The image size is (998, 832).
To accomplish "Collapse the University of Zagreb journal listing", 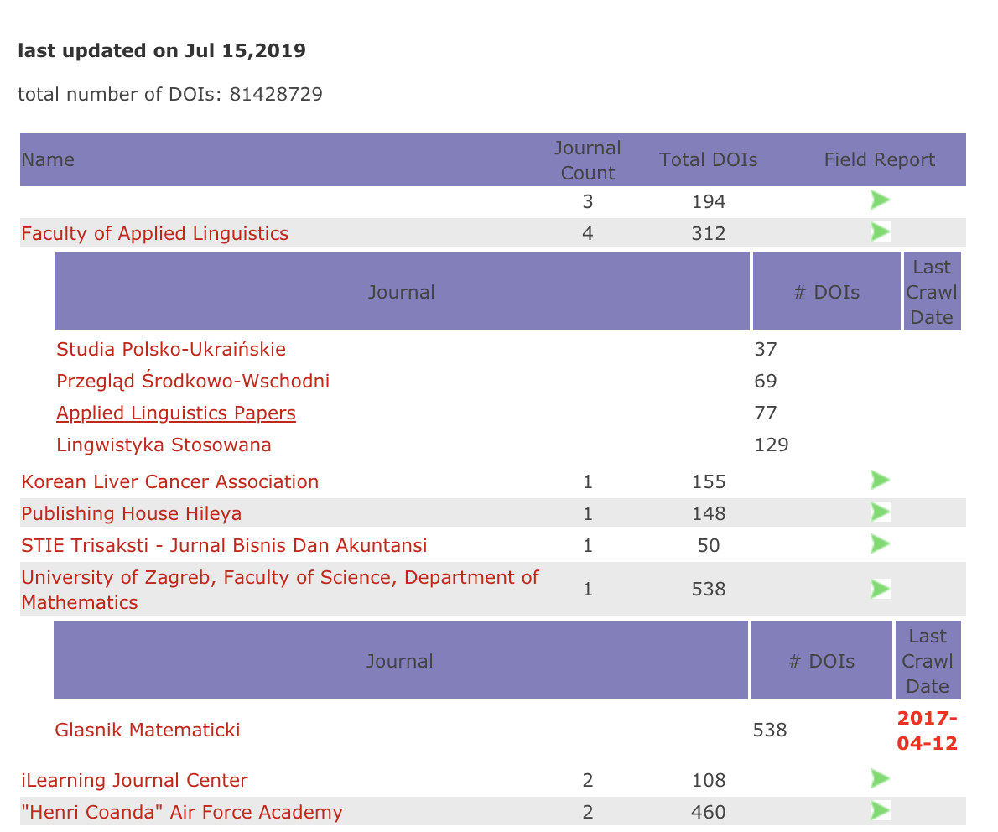I will pos(279,589).
